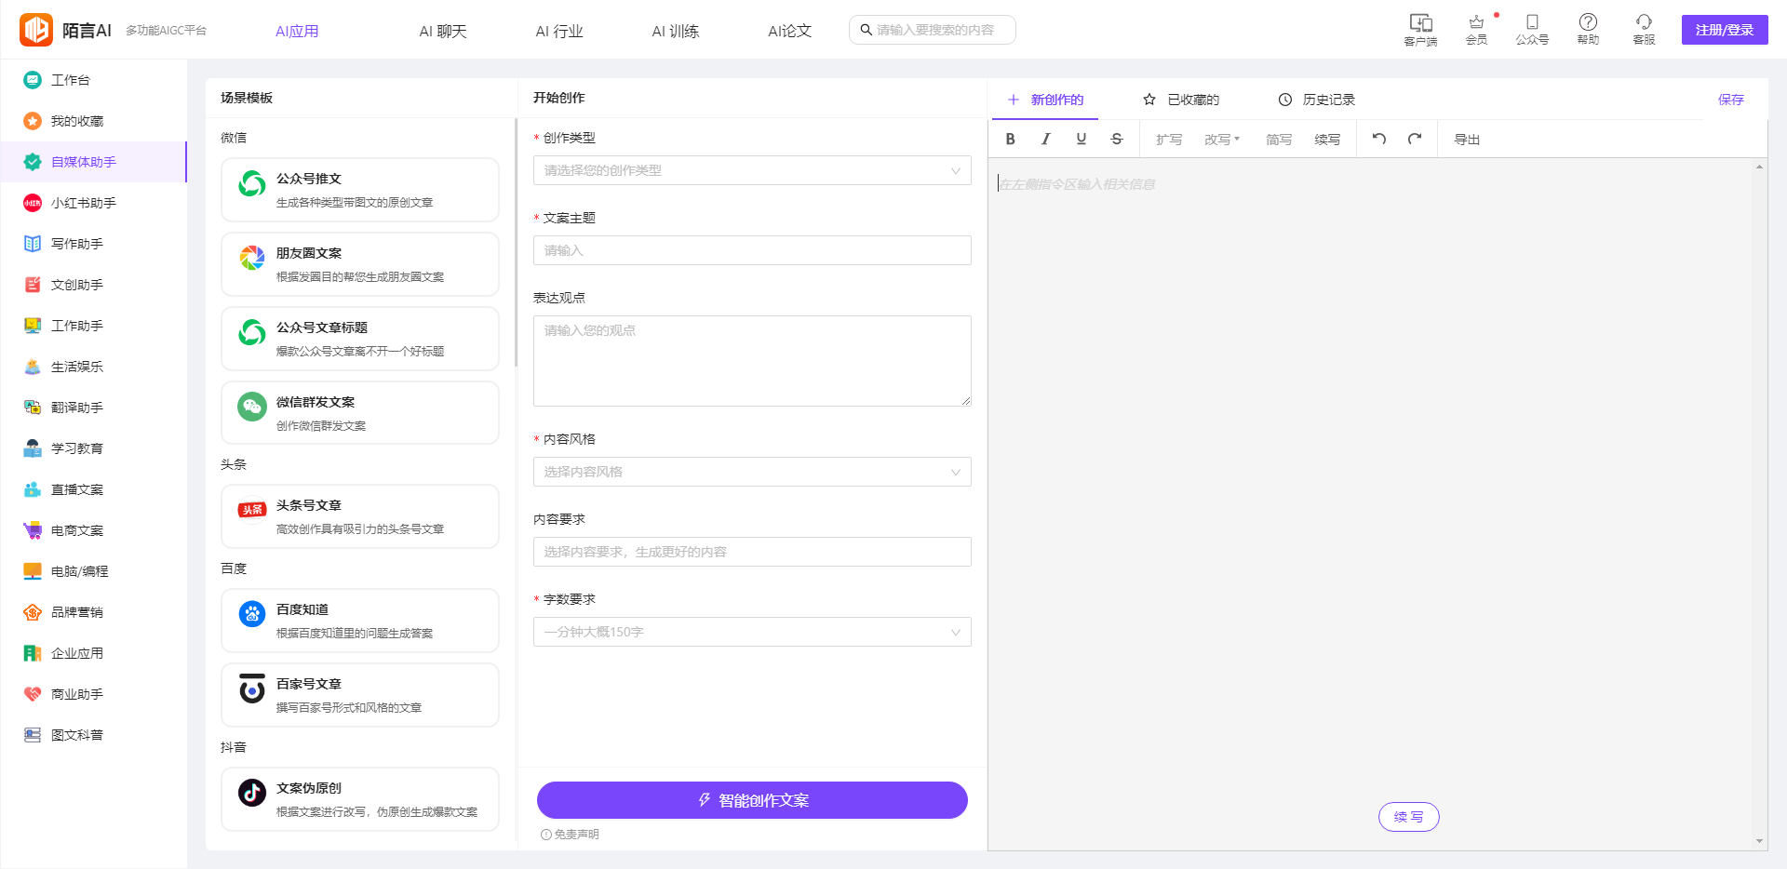Click the round 续写 button below editor

[1408, 817]
